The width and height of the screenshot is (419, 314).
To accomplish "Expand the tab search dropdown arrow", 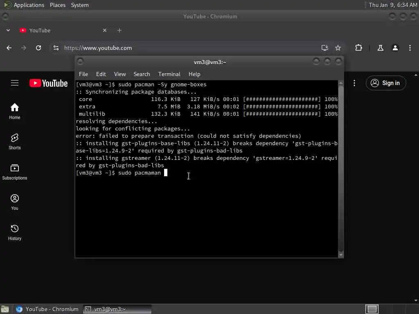I will click(8, 30).
